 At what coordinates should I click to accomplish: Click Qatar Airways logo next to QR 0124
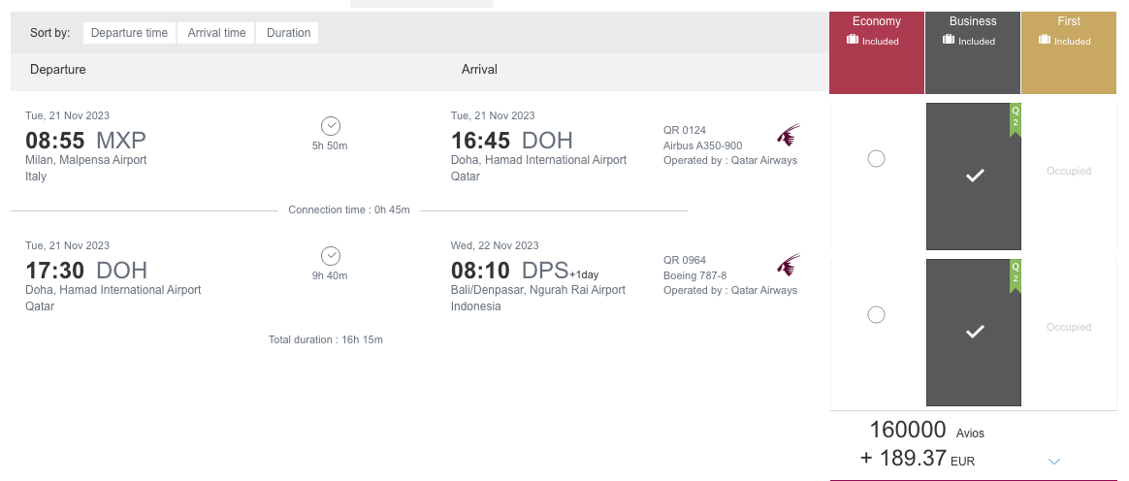click(789, 135)
